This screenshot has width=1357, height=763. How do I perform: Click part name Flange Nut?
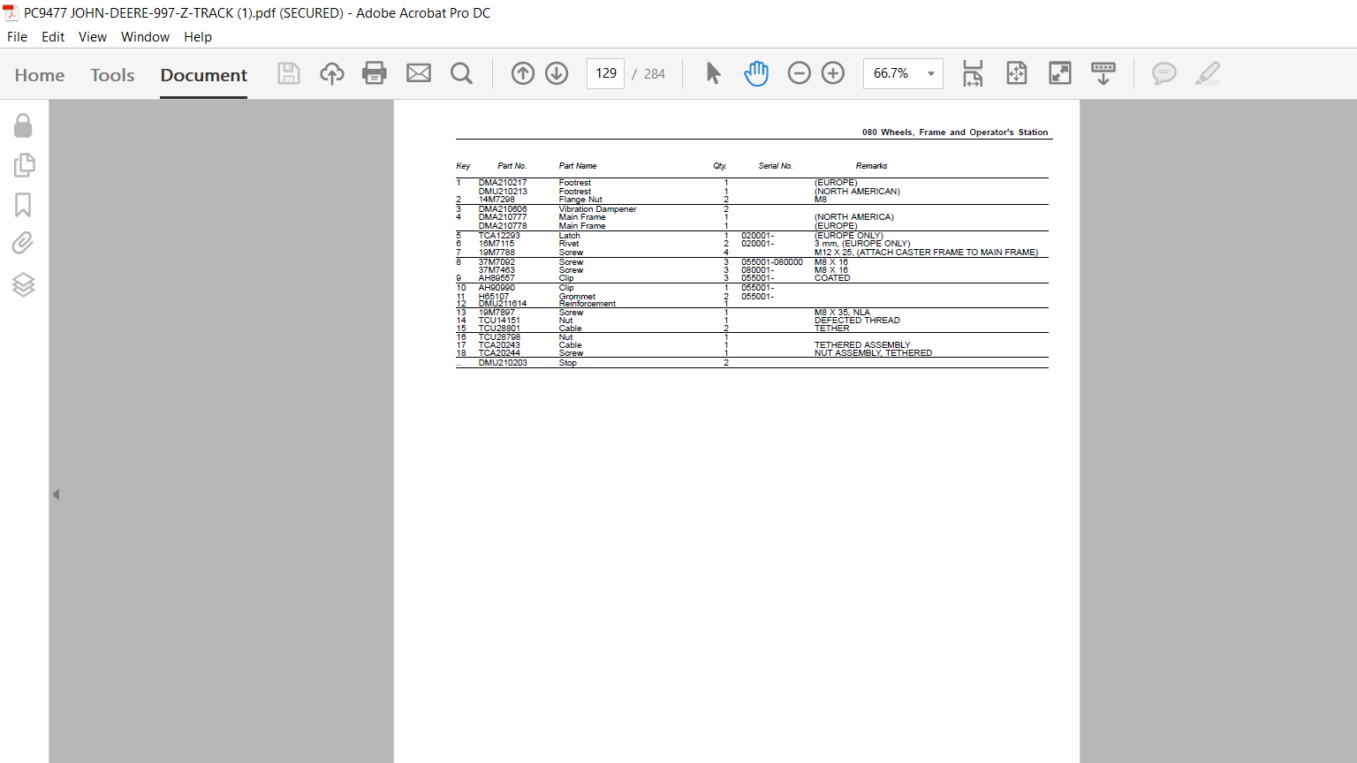point(580,200)
